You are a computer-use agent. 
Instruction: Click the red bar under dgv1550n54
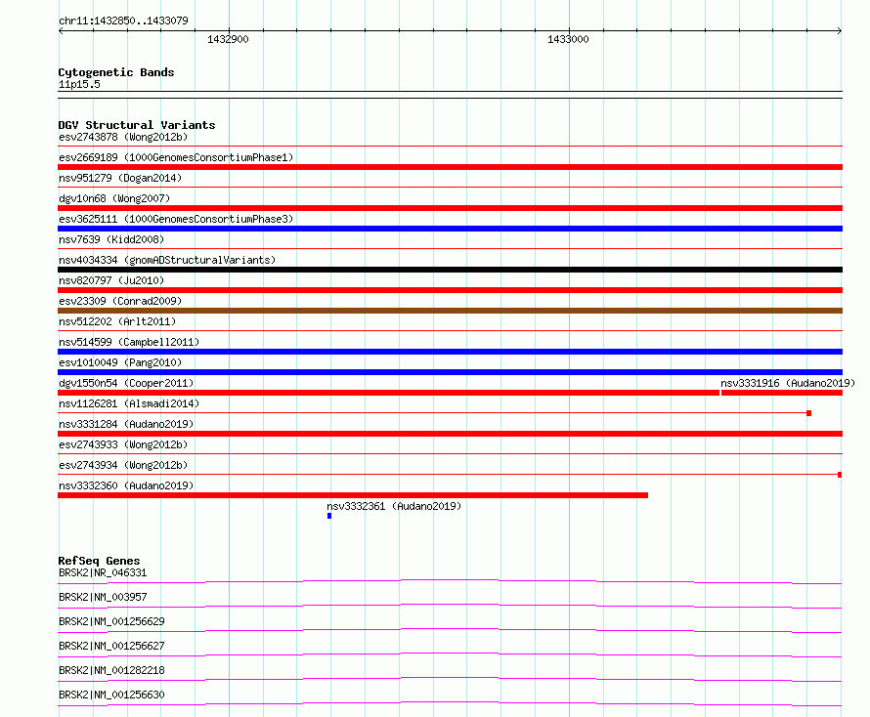click(x=388, y=393)
